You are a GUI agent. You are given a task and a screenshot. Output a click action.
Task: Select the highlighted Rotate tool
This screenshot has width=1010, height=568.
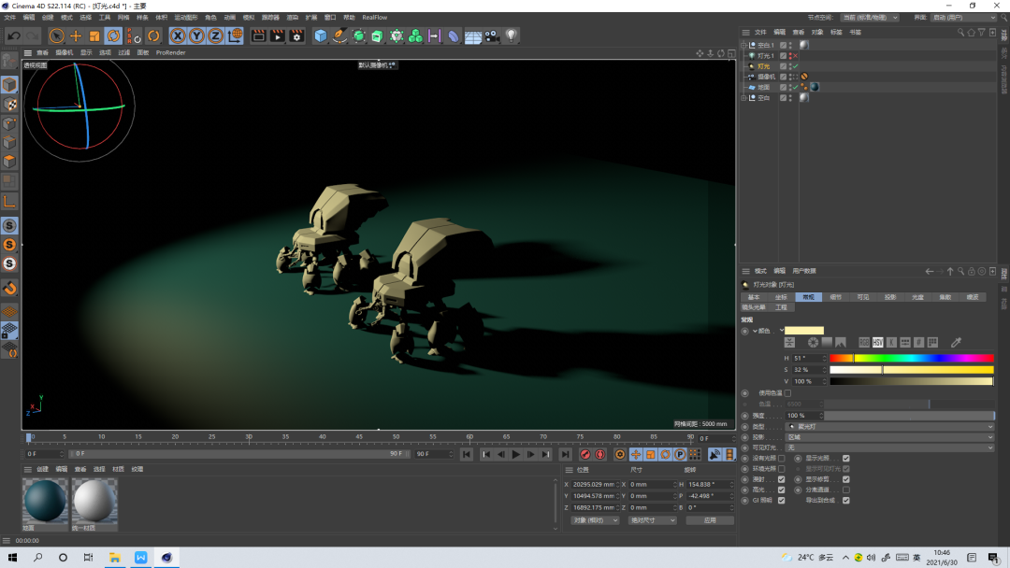click(113, 36)
